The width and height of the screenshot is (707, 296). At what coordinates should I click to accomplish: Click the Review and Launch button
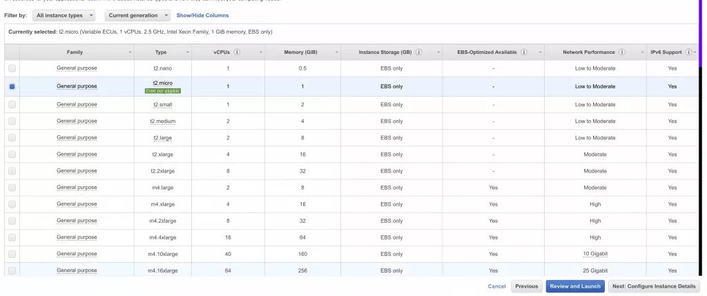574,286
